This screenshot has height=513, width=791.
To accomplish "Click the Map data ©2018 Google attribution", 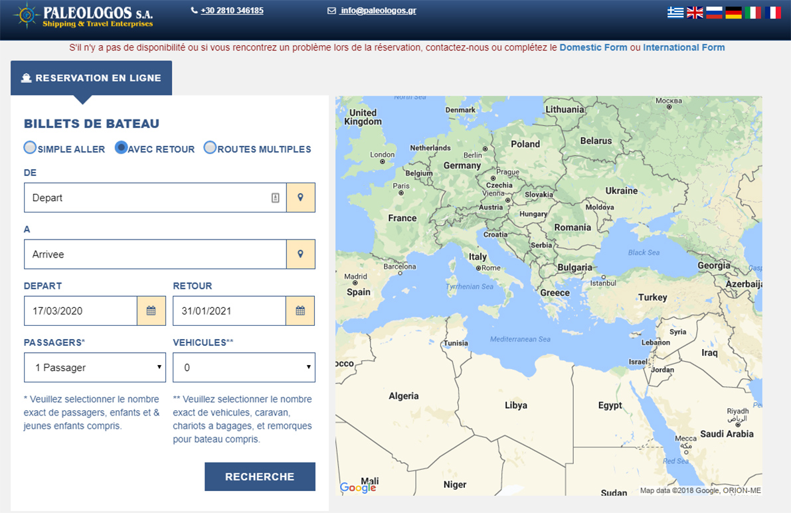I will click(x=700, y=490).
